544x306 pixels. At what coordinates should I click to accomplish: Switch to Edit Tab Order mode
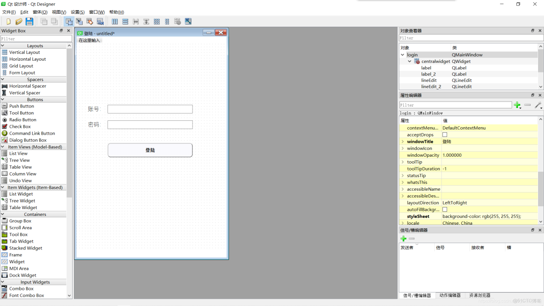pos(100,21)
